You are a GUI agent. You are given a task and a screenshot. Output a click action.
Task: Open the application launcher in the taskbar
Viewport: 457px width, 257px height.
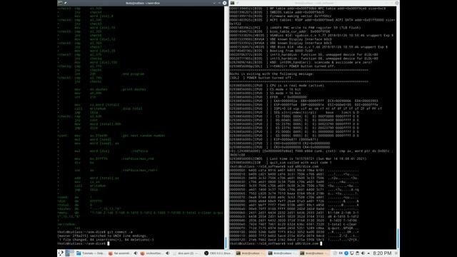(x=61, y=253)
